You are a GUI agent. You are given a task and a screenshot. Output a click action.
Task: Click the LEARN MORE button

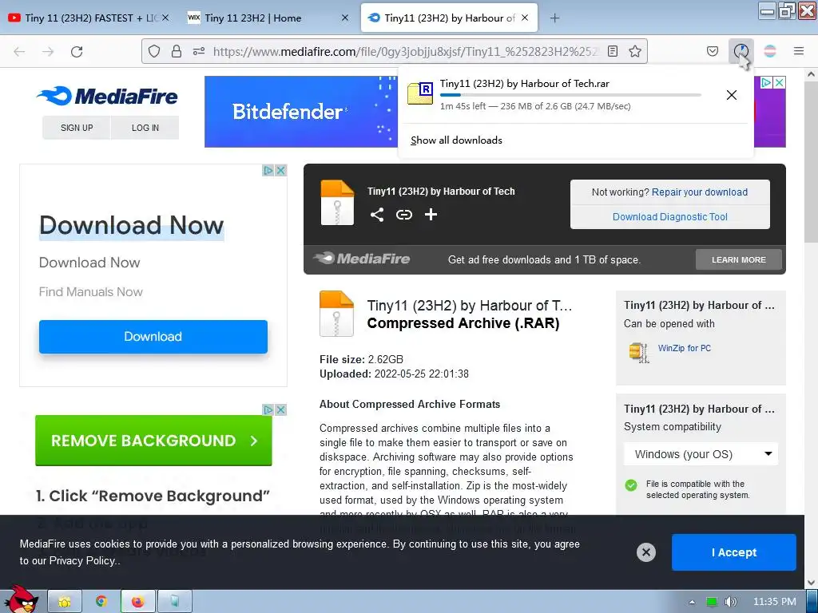(x=739, y=259)
